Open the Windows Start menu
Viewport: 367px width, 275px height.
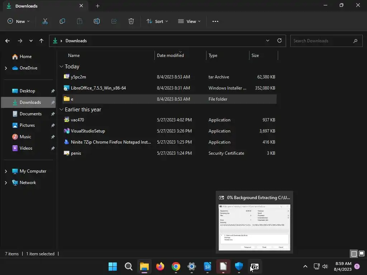[113, 266]
